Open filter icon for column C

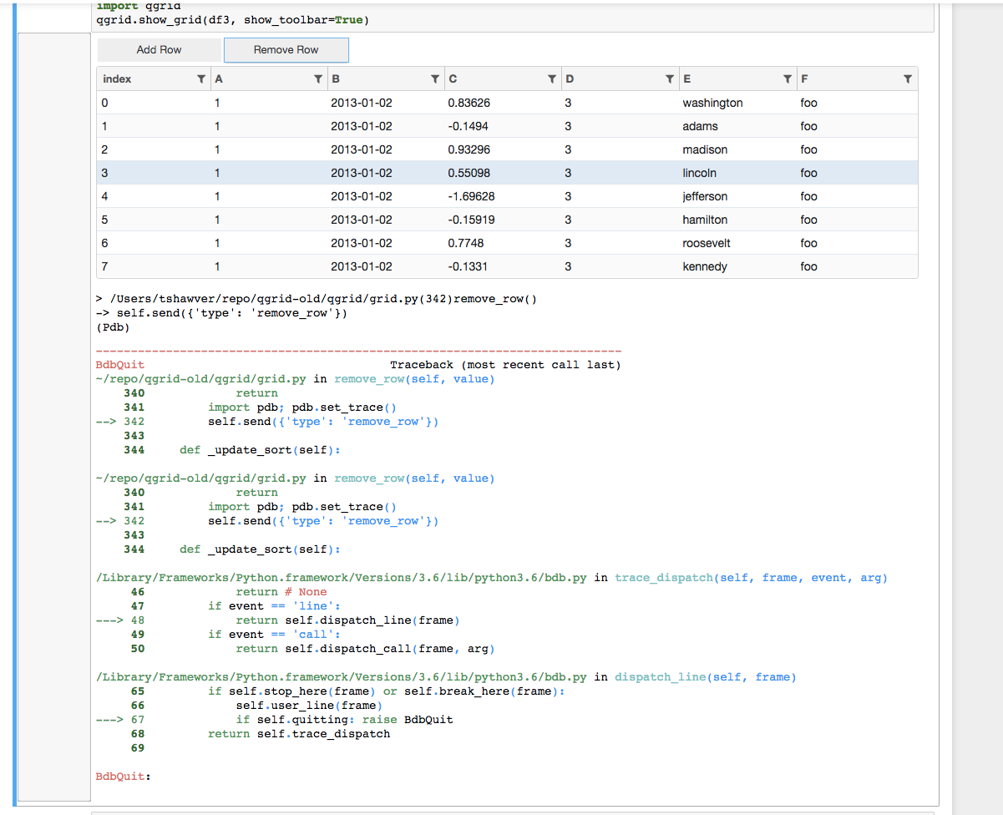click(x=552, y=79)
